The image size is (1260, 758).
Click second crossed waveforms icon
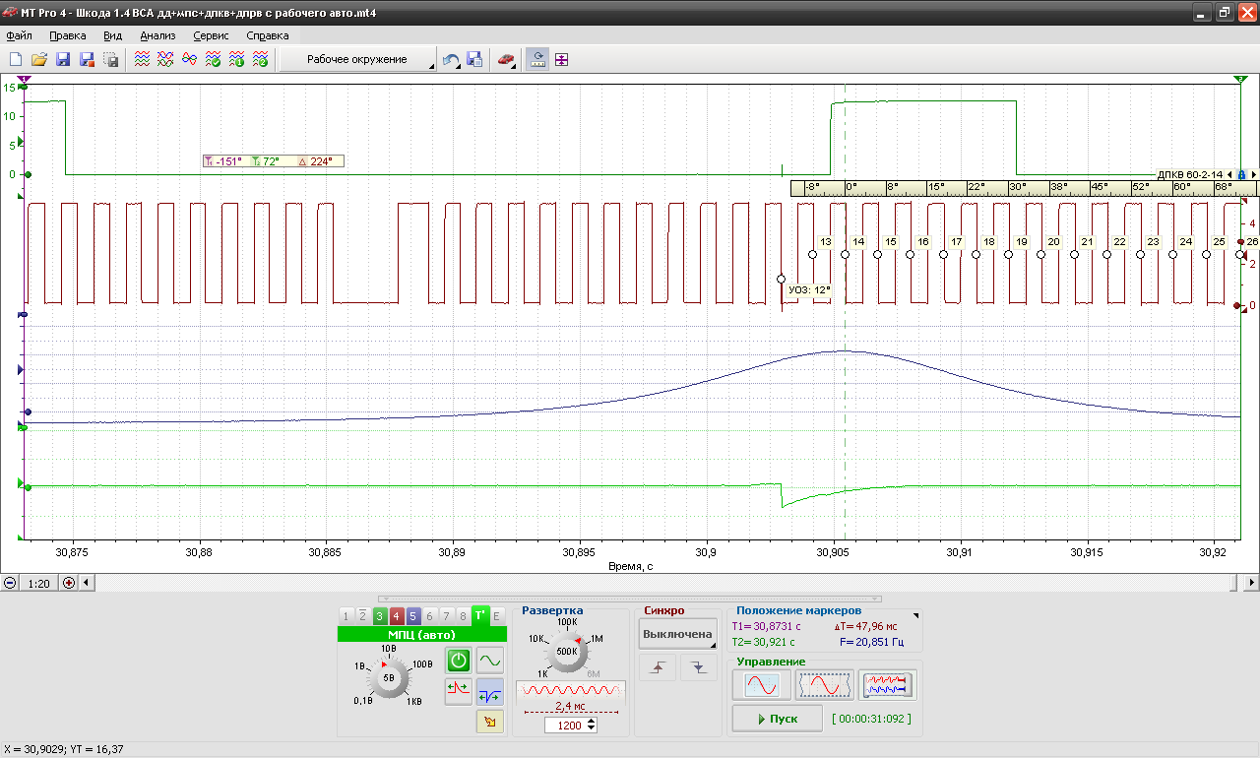click(x=166, y=60)
